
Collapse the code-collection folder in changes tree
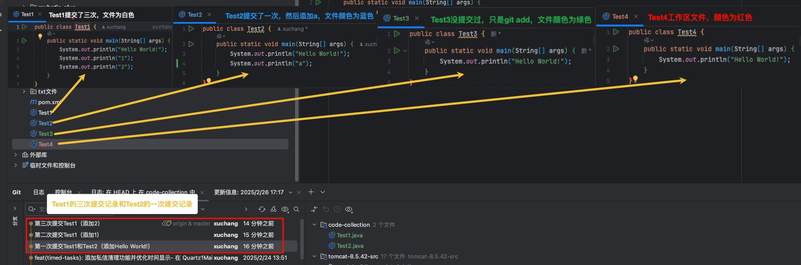pyautogui.click(x=314, y=225)
